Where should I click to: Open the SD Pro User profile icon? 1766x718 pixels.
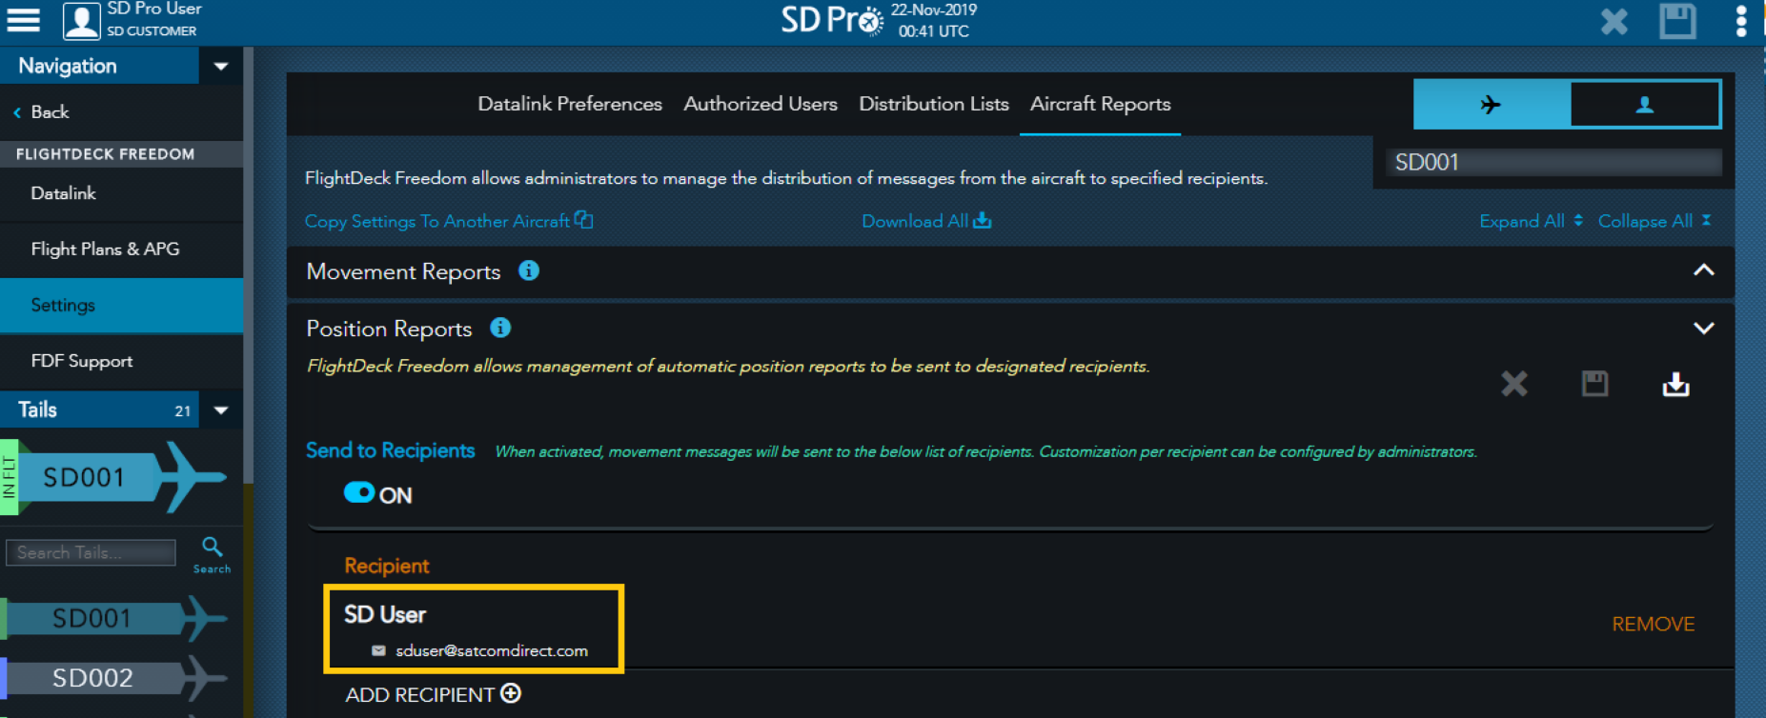82,21
